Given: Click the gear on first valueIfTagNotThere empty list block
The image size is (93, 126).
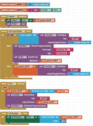Looking at the screenshot, I should [x=71, y=43].
